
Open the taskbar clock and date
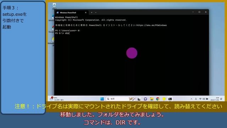[x=215, y=99]
